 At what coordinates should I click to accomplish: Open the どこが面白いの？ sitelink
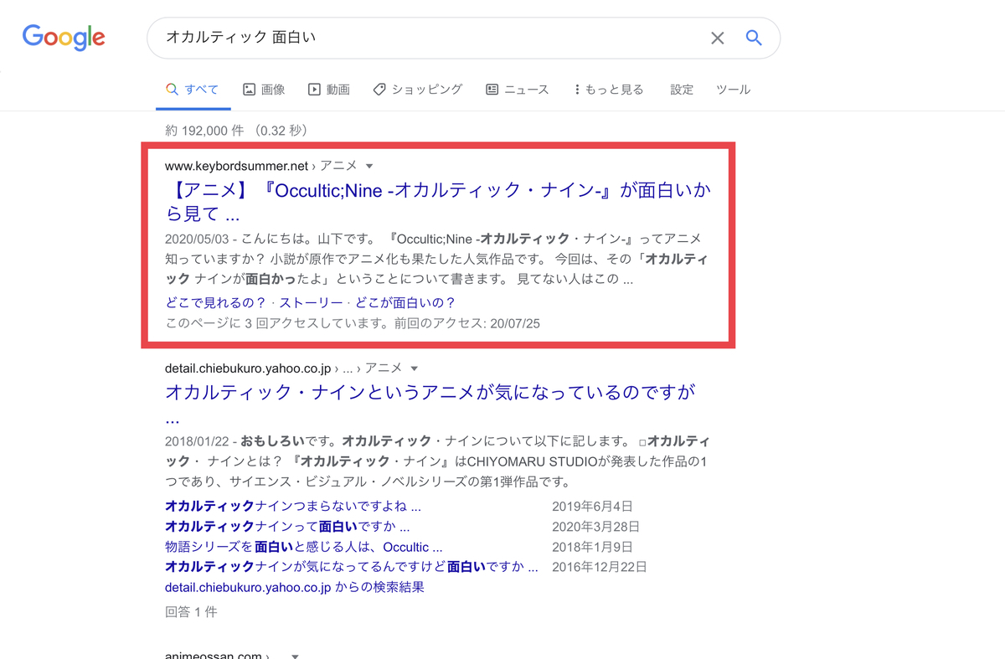pyautogui.click(x=405, y=303)
